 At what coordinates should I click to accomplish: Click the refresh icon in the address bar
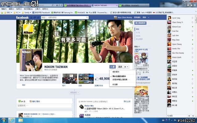click(x=59, y=5)
